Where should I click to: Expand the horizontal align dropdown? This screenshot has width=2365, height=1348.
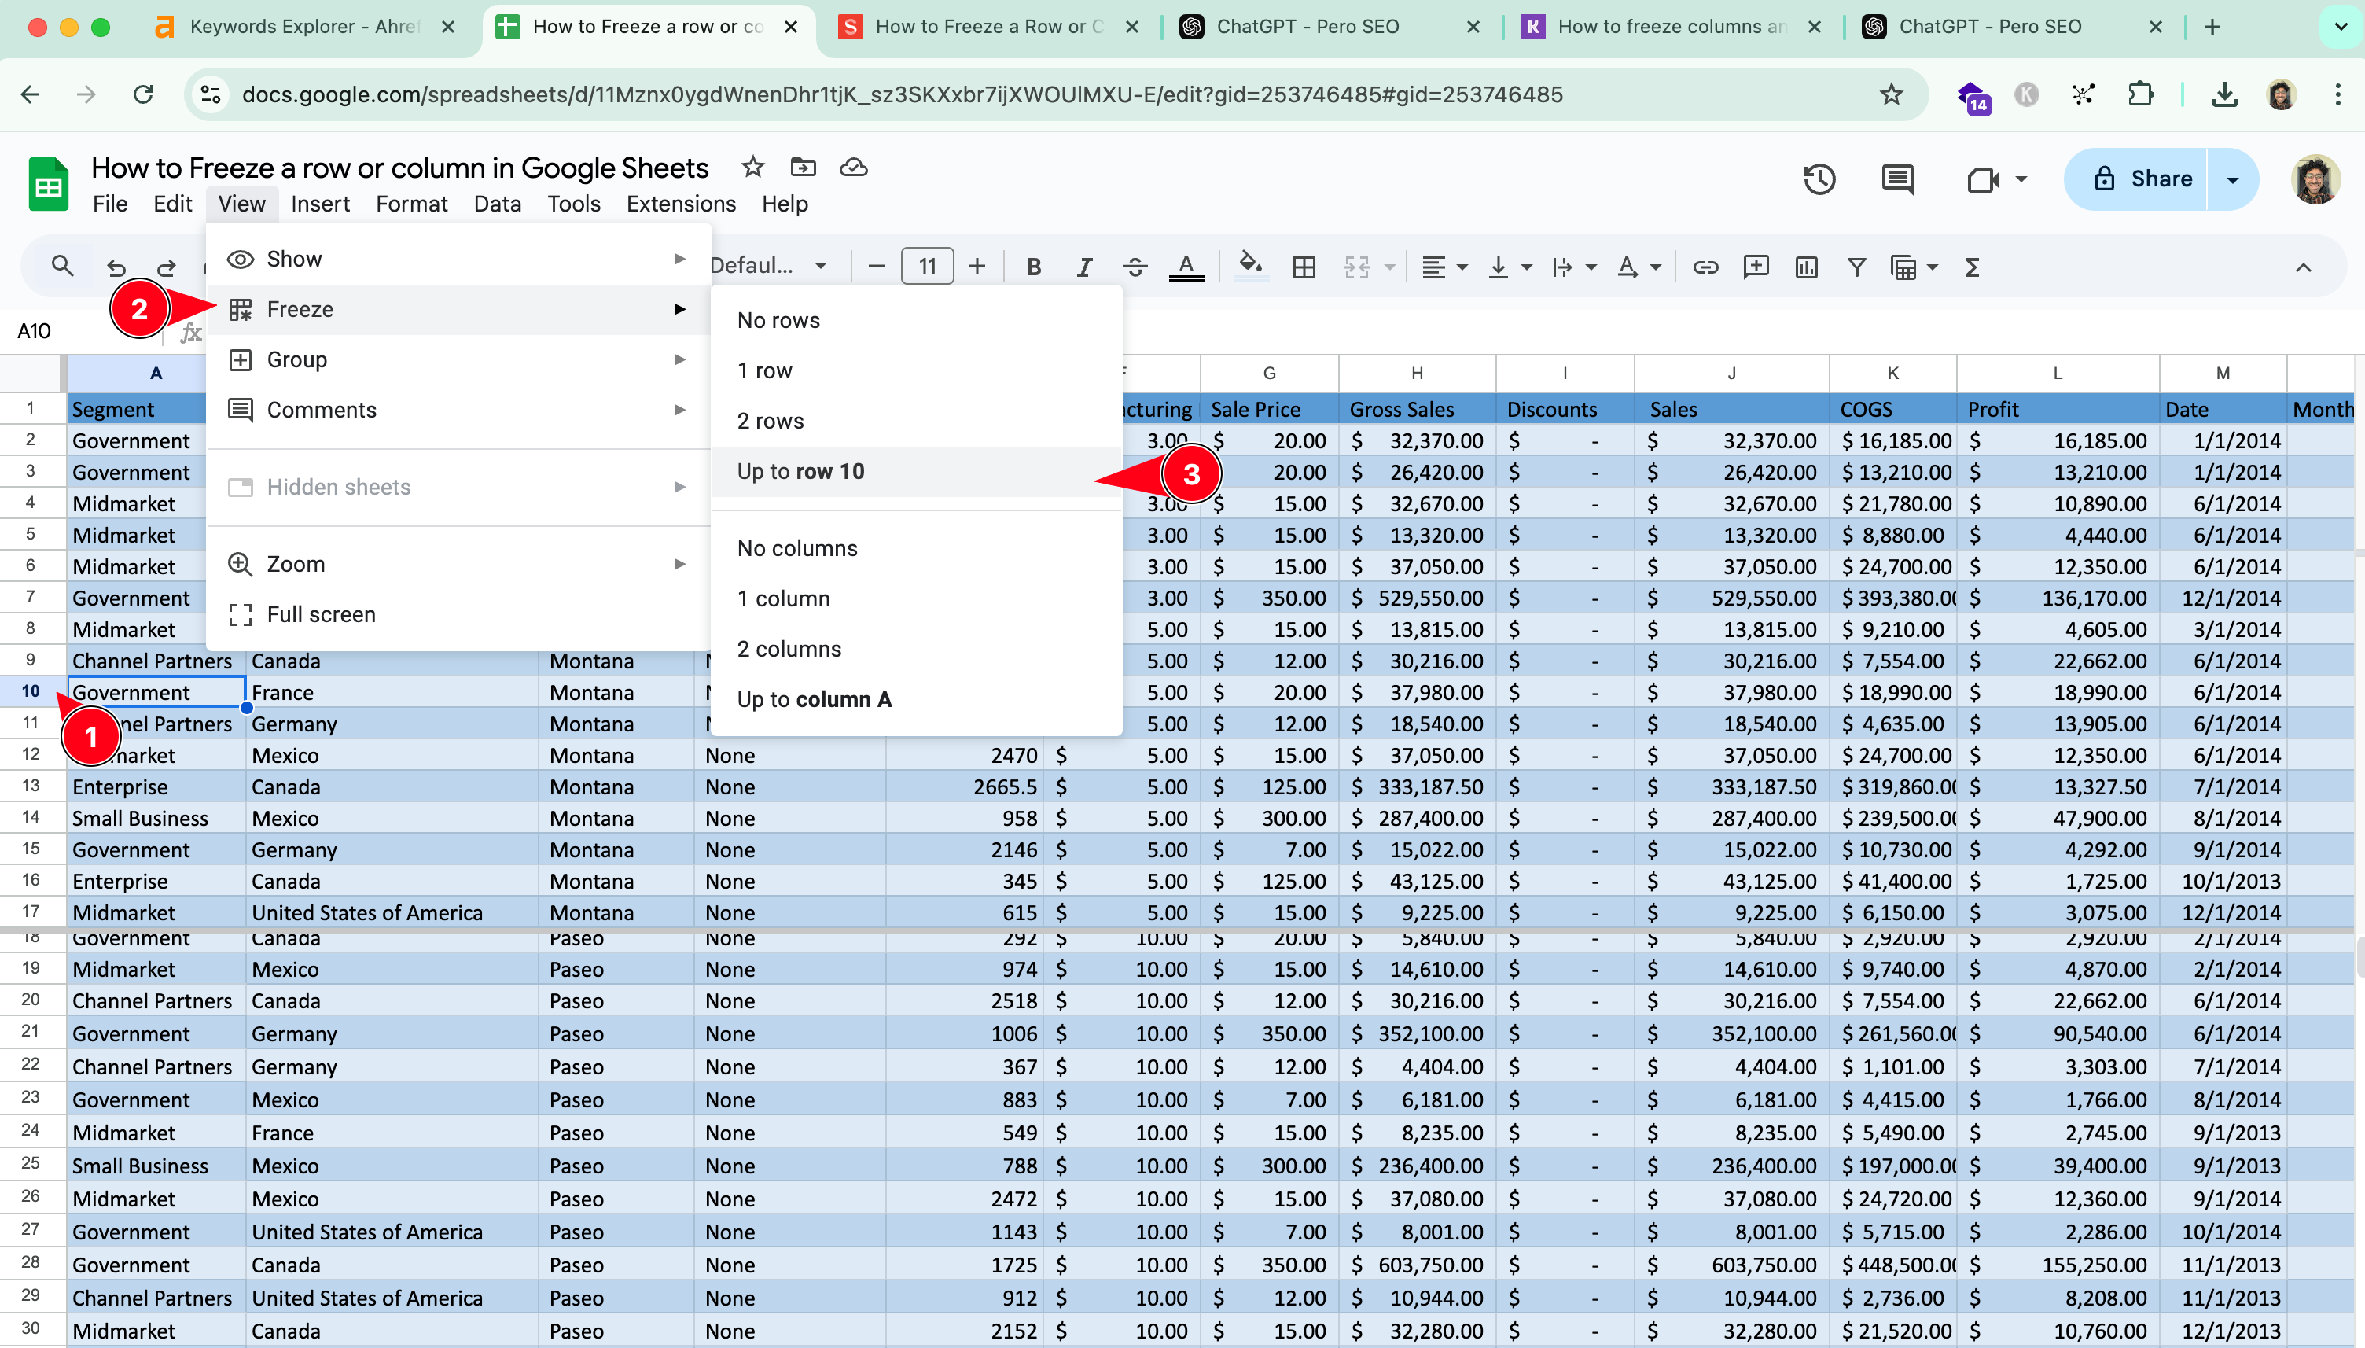(1462, 267)
